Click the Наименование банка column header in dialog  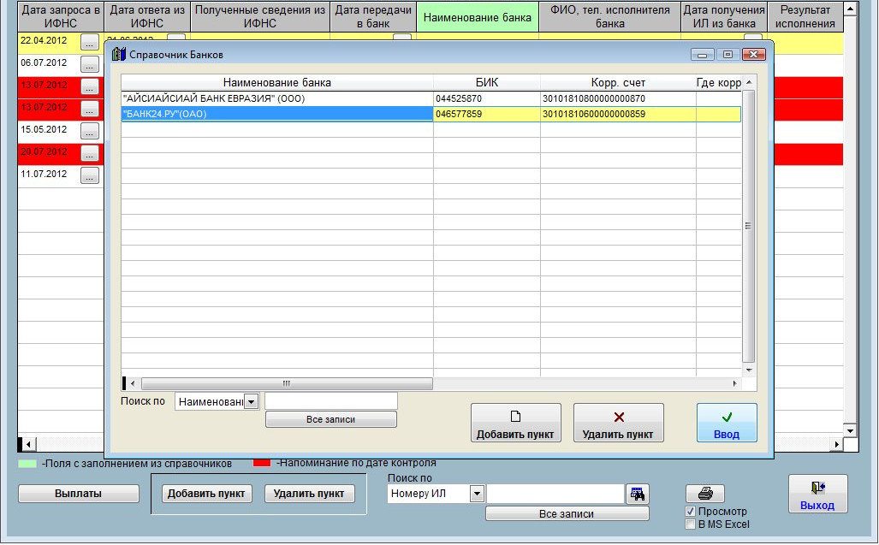click(276, 83)
